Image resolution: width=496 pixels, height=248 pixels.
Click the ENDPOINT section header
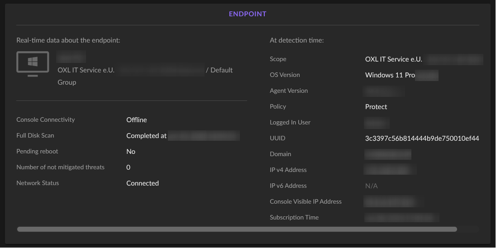click(x=248, y=14)
